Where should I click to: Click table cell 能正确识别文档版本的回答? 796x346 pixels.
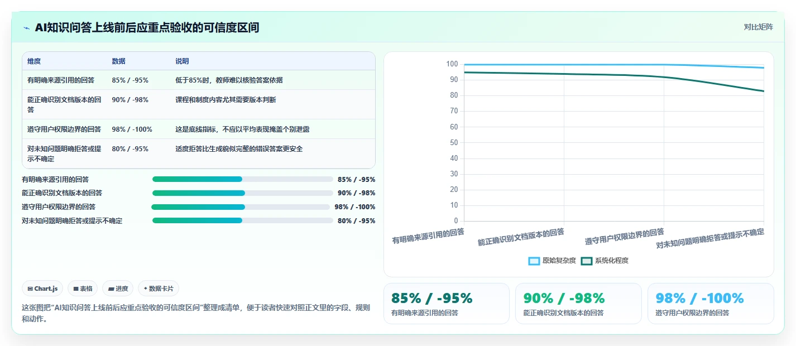pos(64,104)
